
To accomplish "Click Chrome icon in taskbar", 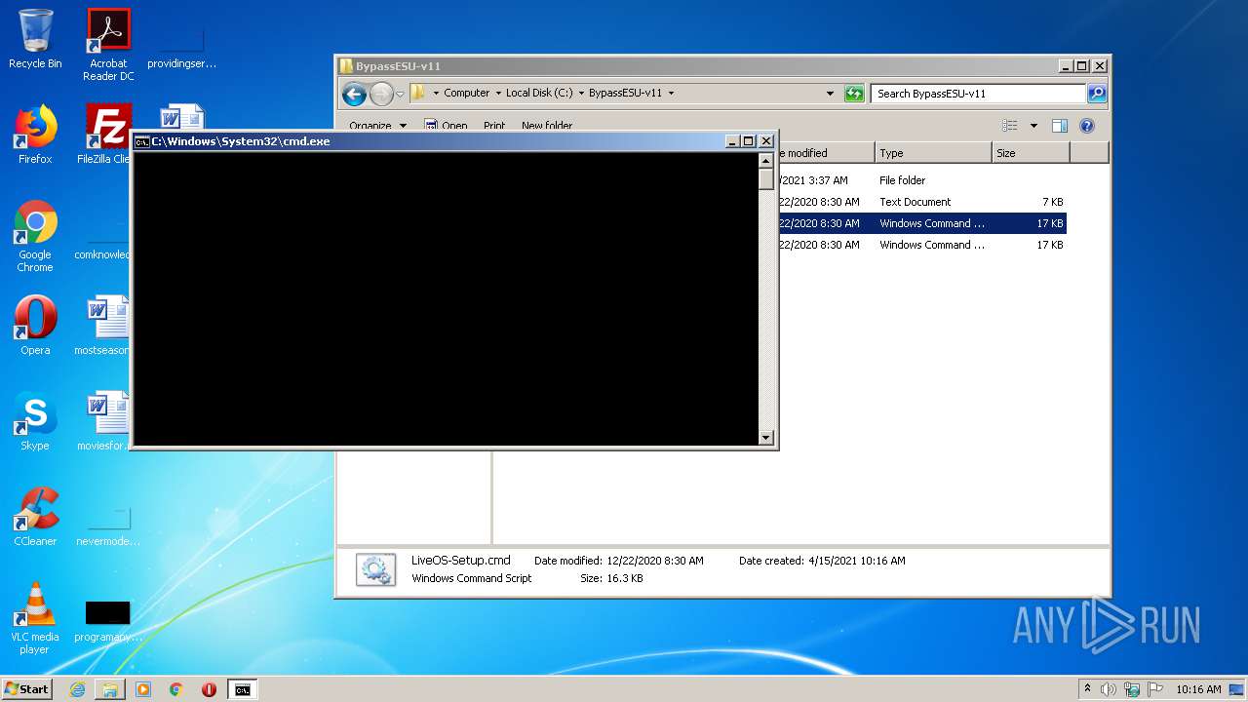I will [x=175, y=689].
